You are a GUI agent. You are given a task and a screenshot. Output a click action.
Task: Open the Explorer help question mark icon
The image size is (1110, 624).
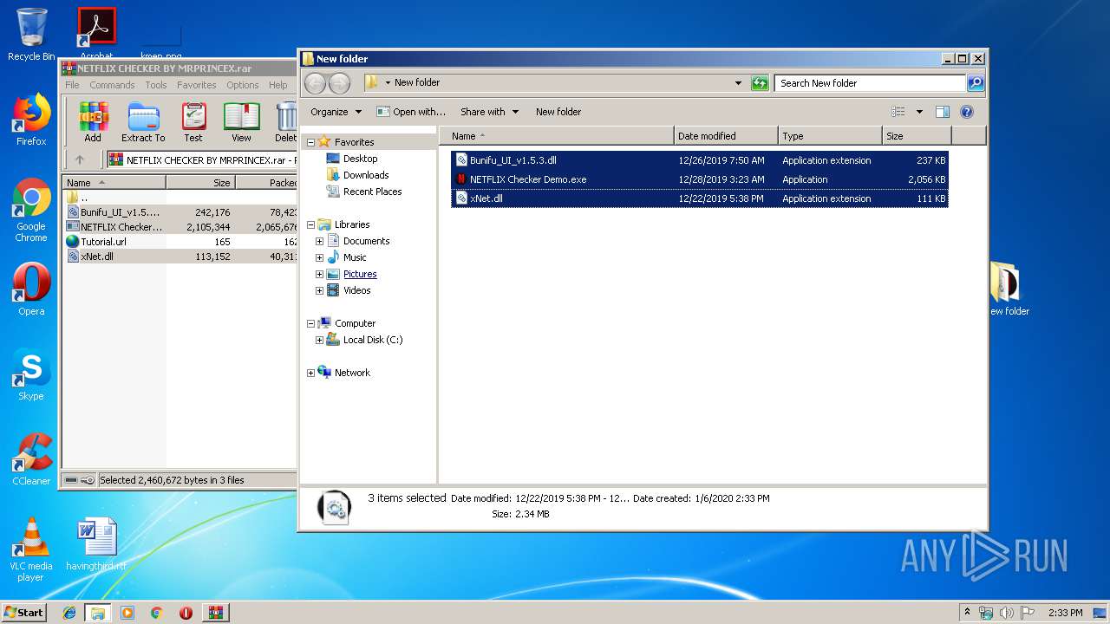967,112
